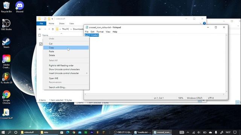Image resolution: width=241 pixels, height=135 pixels.
Task: Launch FL Studio 20 shortcut
Action: tap(6, 78)
